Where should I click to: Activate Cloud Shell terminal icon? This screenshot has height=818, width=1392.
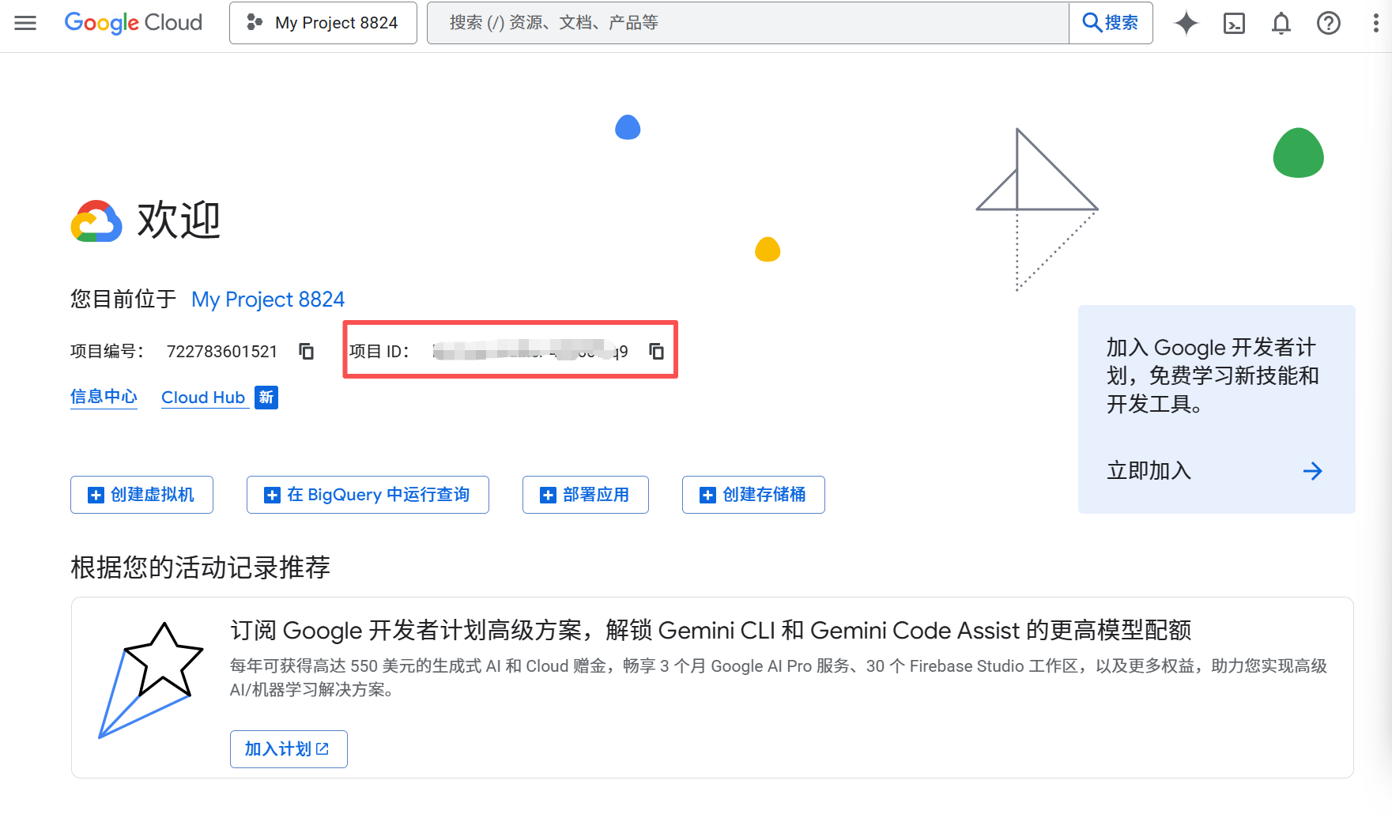tap(1233, 24)
